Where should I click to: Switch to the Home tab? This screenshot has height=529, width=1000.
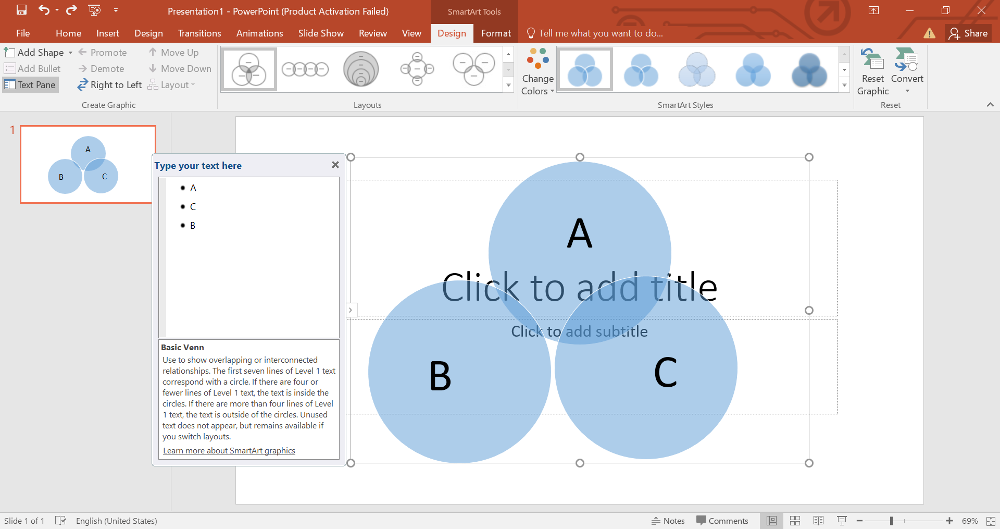click(x=68, y=33)
